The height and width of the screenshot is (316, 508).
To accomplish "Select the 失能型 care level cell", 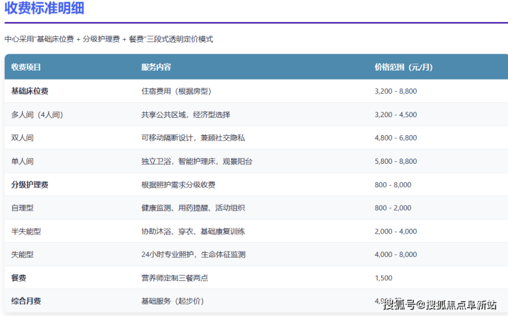I will tap(22, 254).
